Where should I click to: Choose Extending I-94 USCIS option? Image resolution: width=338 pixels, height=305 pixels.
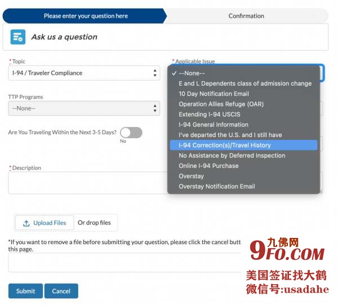tap(209, 114)
